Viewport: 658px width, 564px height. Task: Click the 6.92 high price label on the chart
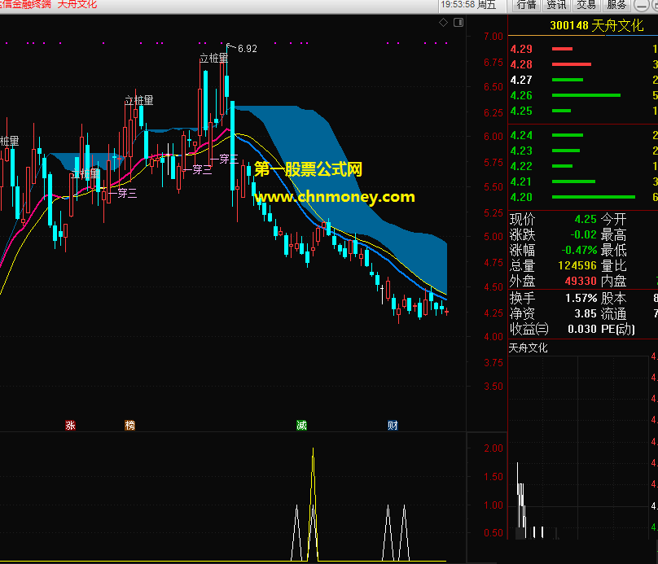248,49
